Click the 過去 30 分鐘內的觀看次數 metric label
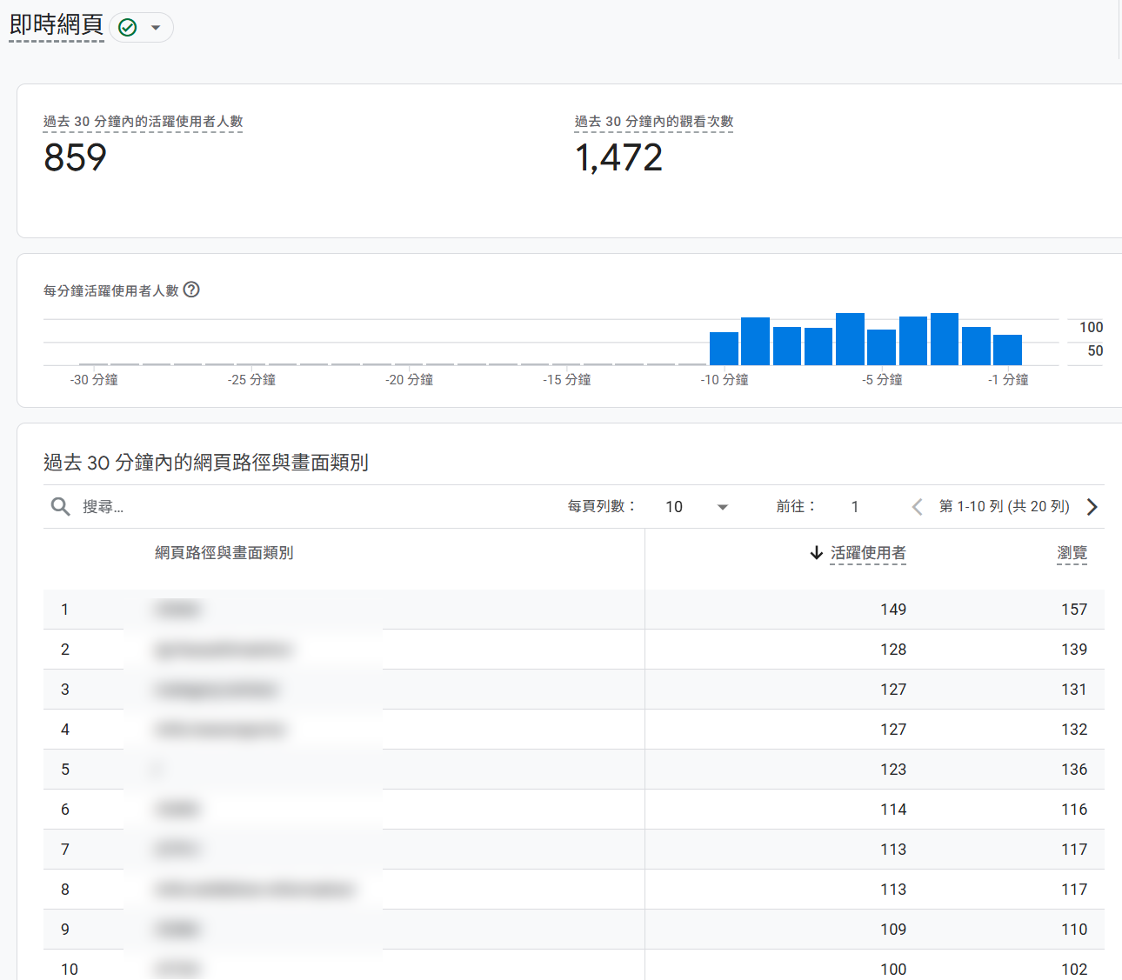 [653, 122]
